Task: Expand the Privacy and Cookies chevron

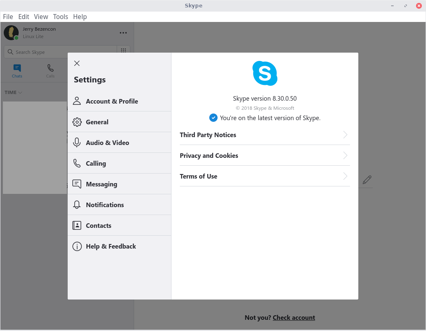Action: pos(345,156)
